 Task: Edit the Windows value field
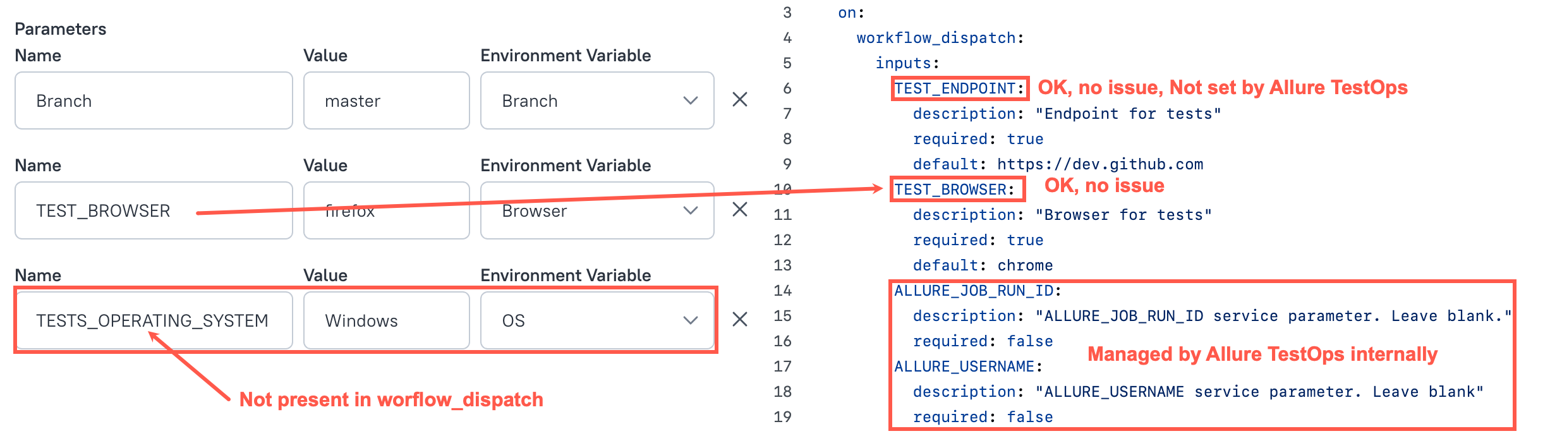click(x=386, y=320)
